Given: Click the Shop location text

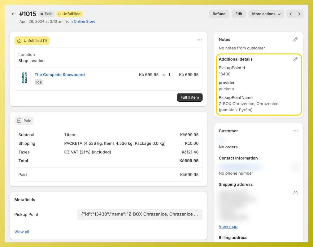Looking at the screenshot, I should pos(31,61).
